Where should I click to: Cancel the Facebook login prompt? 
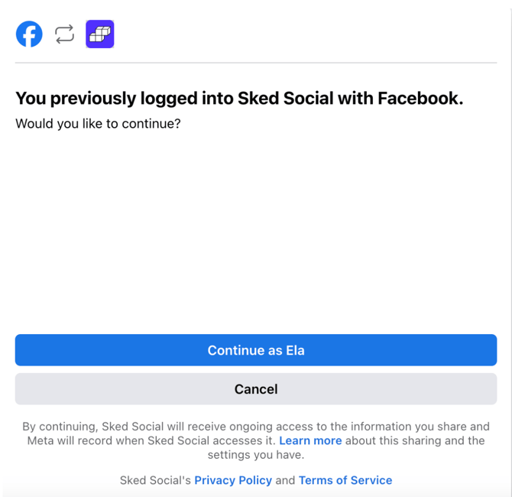[x=256, y=389]
